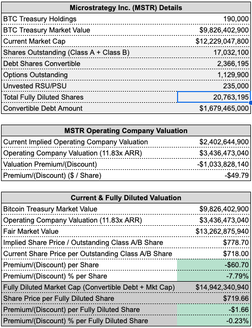
Task: Grab the blue fill handle on selected cell
Action: tap(250, 102)
